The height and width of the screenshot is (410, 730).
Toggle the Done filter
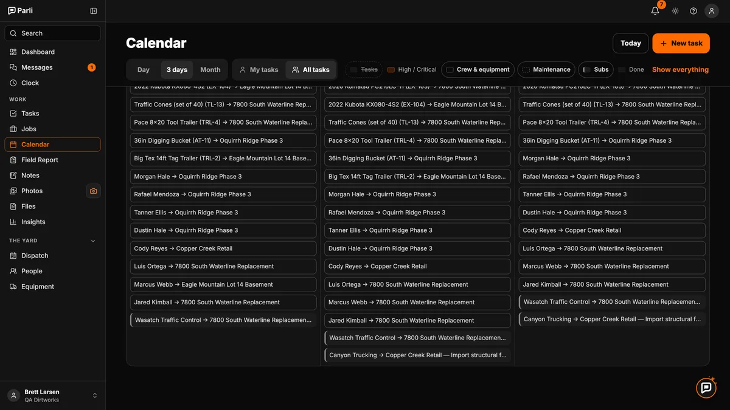point(631,69)
